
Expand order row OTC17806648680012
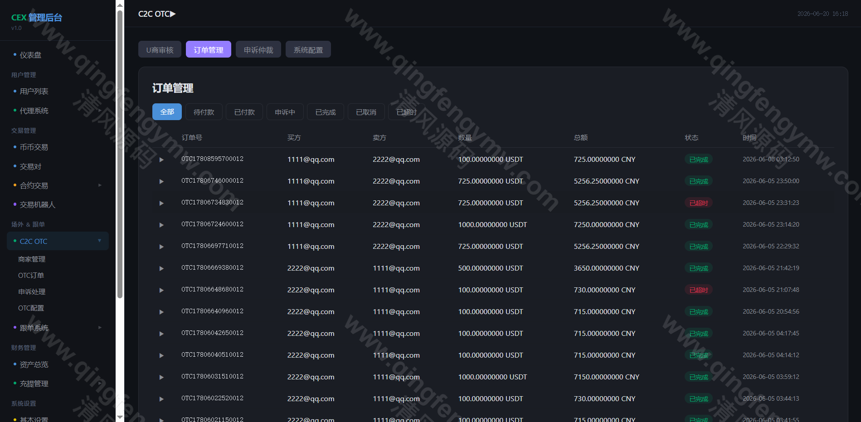161,290
